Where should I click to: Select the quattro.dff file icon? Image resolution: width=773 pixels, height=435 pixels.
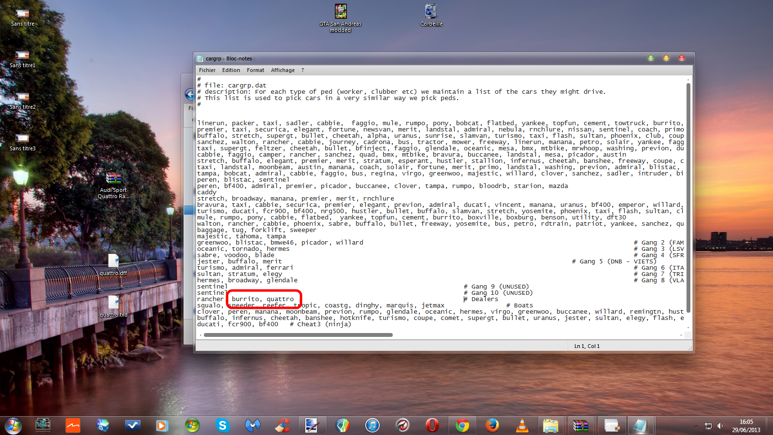click(114, 265)
